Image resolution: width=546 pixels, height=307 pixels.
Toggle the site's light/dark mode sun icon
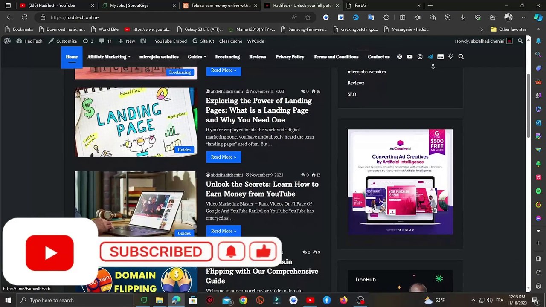click(x=450, y=57)
